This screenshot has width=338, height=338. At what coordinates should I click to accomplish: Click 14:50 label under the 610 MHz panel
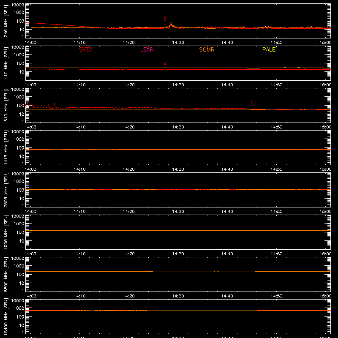276,127
